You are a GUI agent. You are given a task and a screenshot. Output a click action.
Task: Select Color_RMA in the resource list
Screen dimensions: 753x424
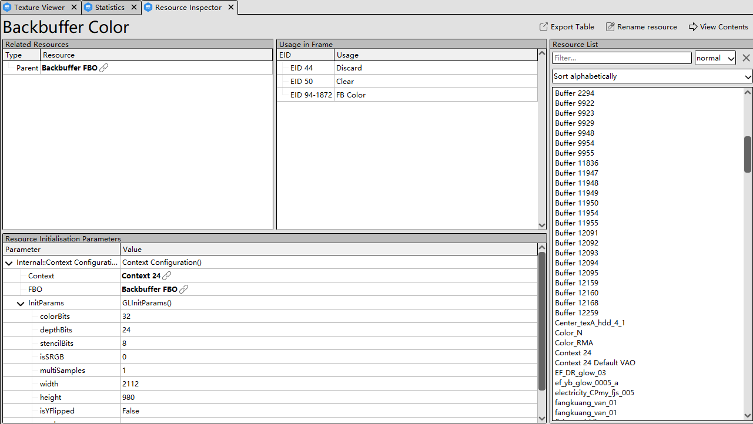(574, 343)
